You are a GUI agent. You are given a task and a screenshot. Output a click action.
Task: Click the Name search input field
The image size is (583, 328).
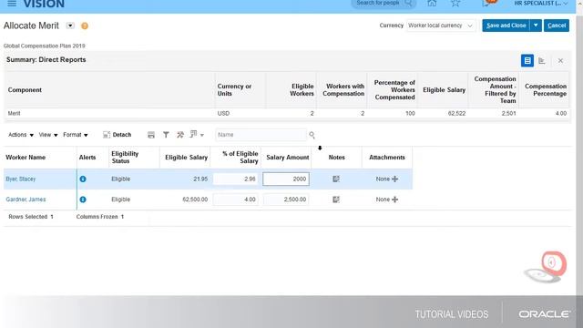[261, 135]
